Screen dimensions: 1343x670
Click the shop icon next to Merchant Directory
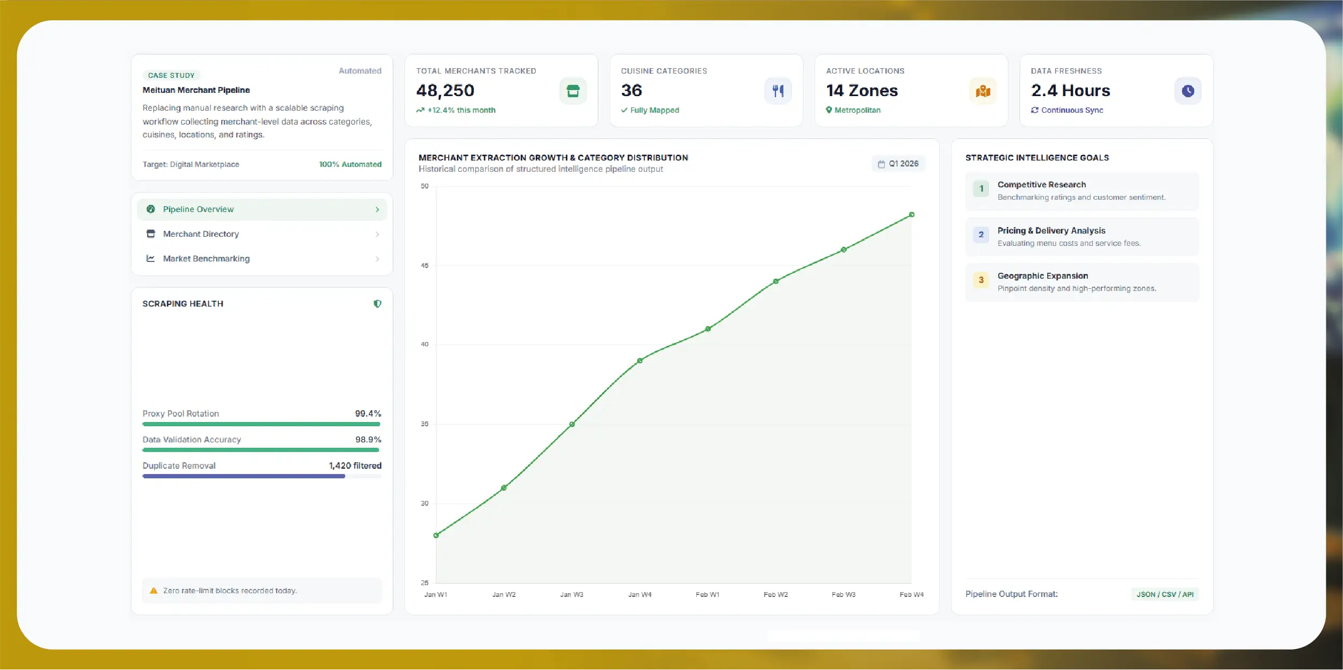pos(151,234)
